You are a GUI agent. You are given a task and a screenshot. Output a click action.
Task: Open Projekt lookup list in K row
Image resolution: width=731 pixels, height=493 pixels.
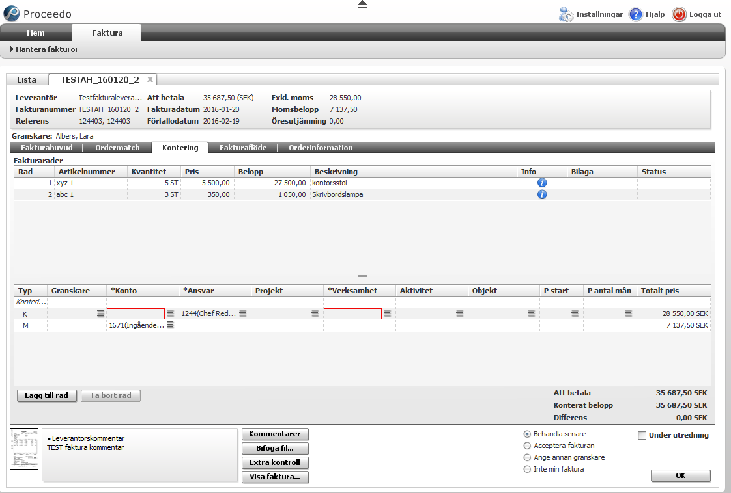[315, 313]
